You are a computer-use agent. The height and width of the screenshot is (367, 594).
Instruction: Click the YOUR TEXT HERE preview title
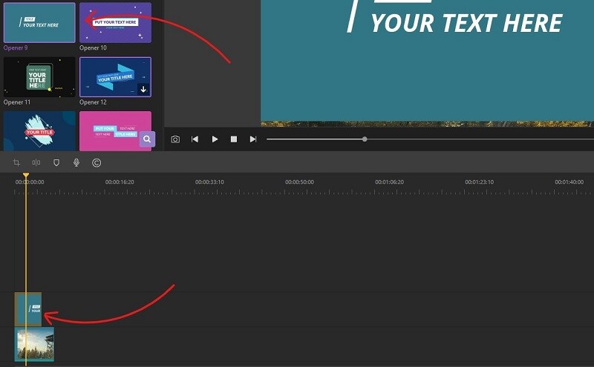[467, 23]
